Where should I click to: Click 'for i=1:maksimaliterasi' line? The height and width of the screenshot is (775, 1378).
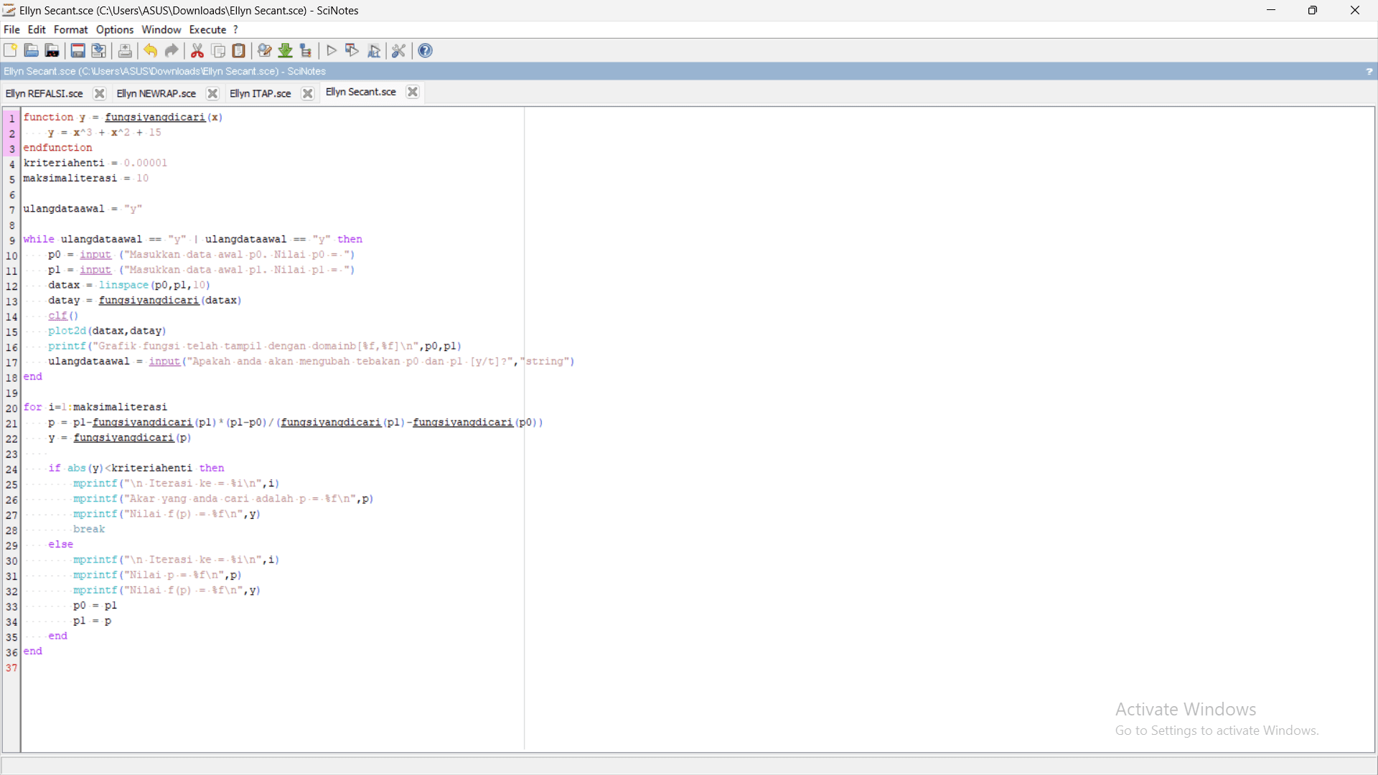(95, 407)
